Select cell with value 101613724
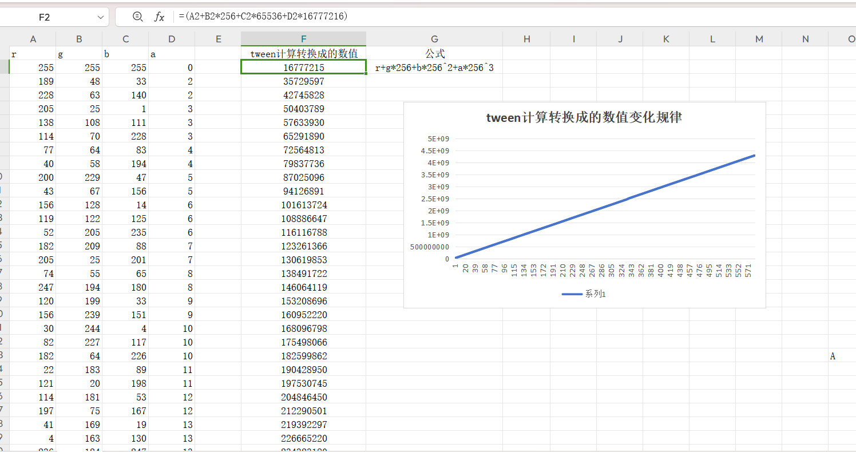This screenshot has height=452, width=856. coord(304,205)
